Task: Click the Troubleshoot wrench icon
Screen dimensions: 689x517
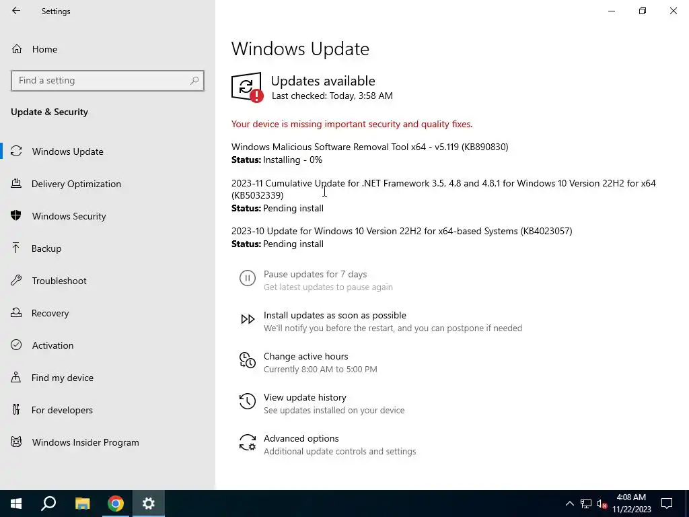Action: (16, 280)
